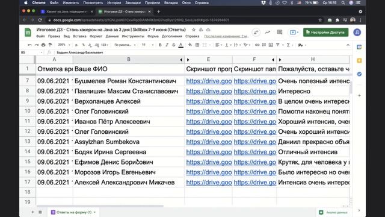The image size is (385, 217).
Task: Expand hidden column before column H
Action: coord(280,60)
